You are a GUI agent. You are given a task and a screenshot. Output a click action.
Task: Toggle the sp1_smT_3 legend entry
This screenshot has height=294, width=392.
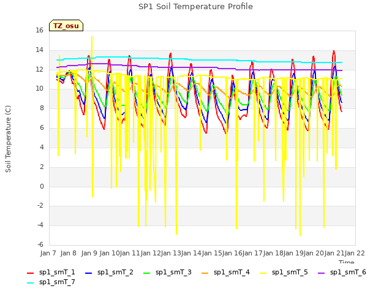pos(167,272)
